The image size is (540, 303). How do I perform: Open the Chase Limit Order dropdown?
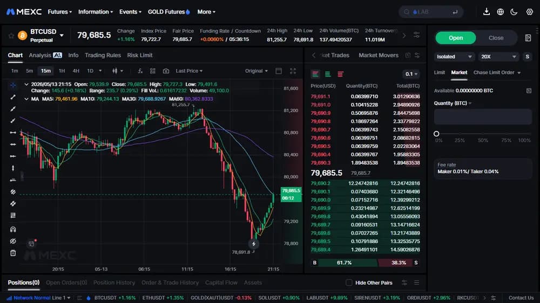pos(497,73)
